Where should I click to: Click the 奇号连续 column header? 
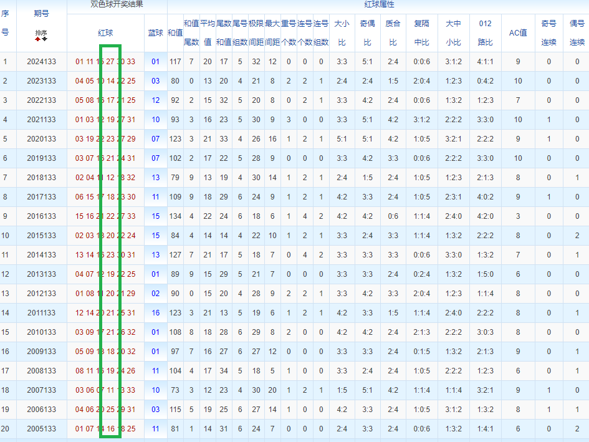coord(549,33)
